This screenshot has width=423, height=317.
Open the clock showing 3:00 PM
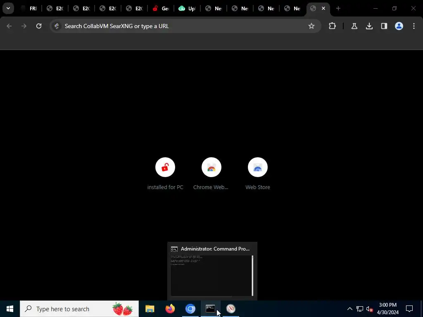[387, 309]
